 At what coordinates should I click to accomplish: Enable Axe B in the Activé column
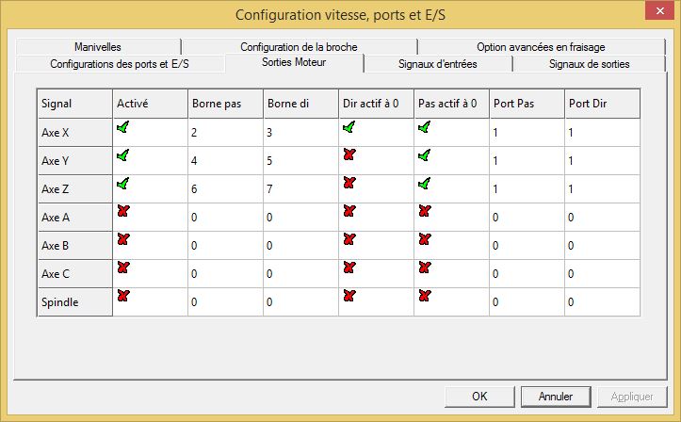point(123,239)
